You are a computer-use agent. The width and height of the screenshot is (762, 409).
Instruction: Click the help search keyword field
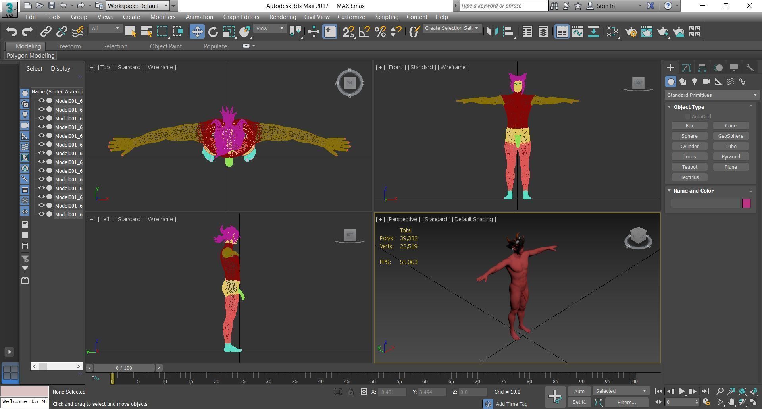[x=504, y=6]
